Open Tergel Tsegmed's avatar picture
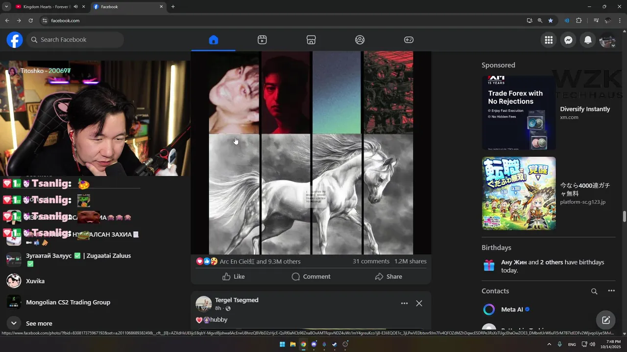627x352 pixels. [204, 304]
